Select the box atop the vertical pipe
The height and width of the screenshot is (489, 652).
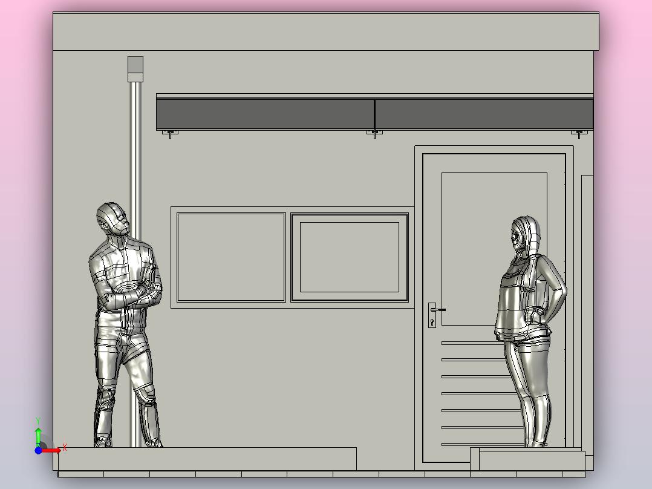coord(135,69)
